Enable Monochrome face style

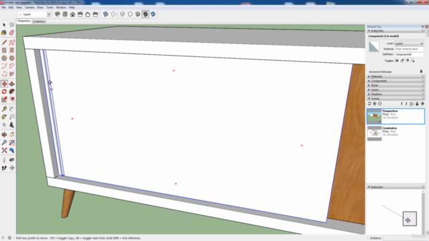(154, 14)
